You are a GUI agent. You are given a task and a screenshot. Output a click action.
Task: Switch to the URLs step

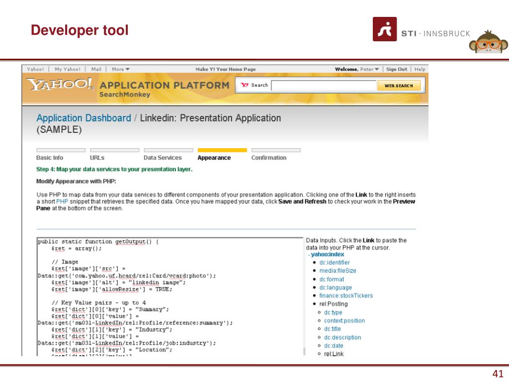pyautogui.click(x=97, y=158)
